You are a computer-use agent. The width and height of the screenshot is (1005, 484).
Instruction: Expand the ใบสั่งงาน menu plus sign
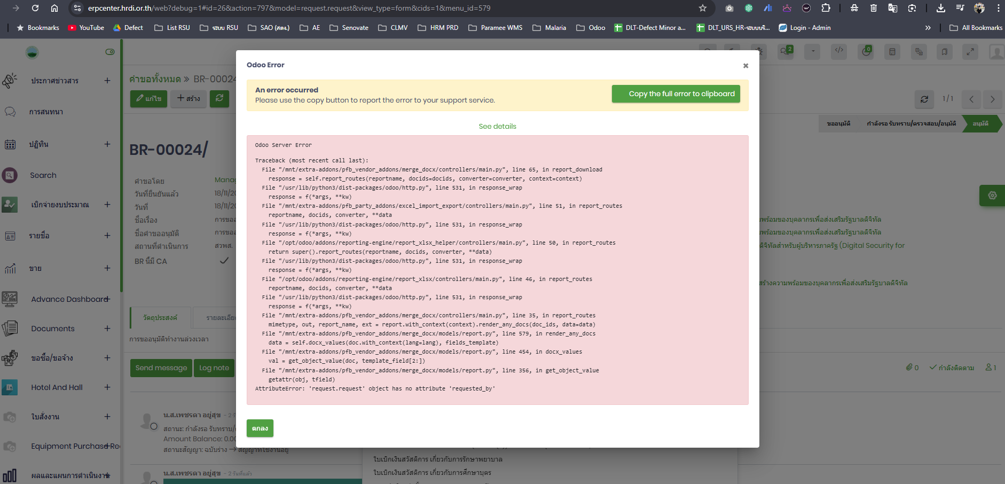(x=107, y=417)
